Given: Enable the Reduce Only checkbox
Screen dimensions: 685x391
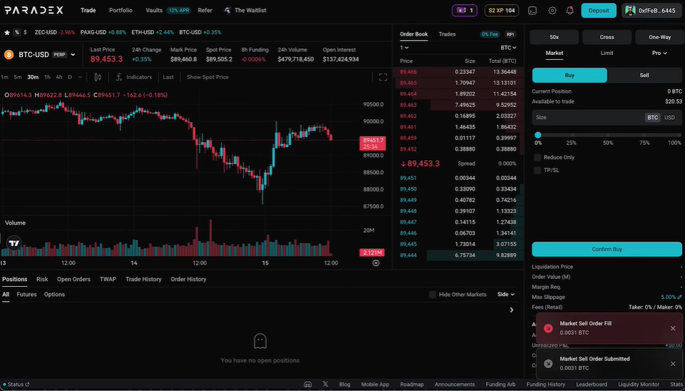Looking at the screenshot, I should pyautogui.click(x=537, y=157).
